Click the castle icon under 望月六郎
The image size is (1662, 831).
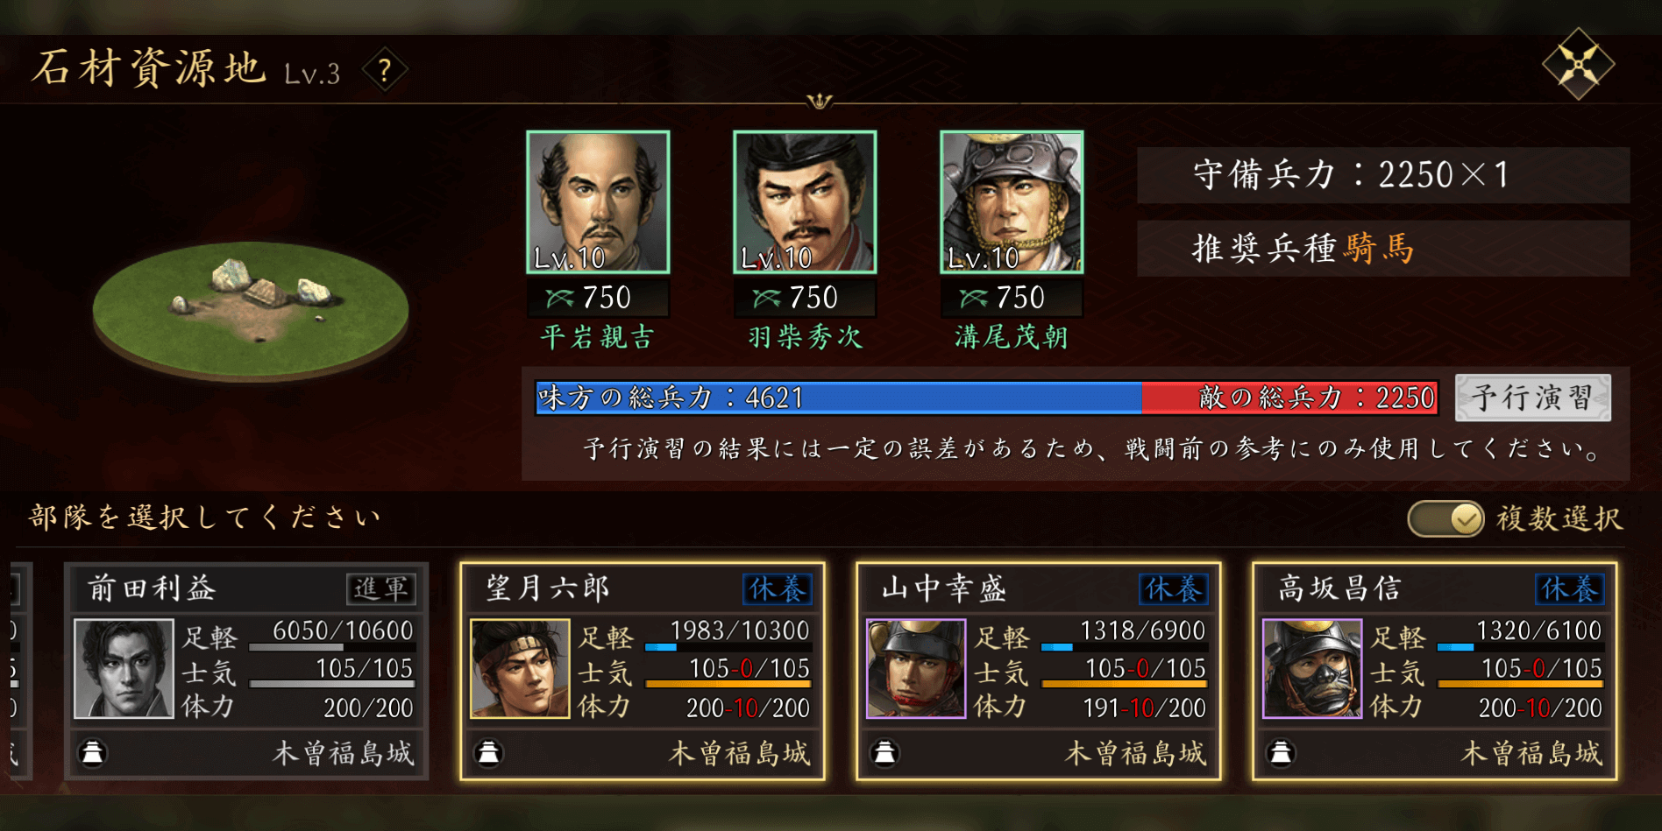click(488, 752)
